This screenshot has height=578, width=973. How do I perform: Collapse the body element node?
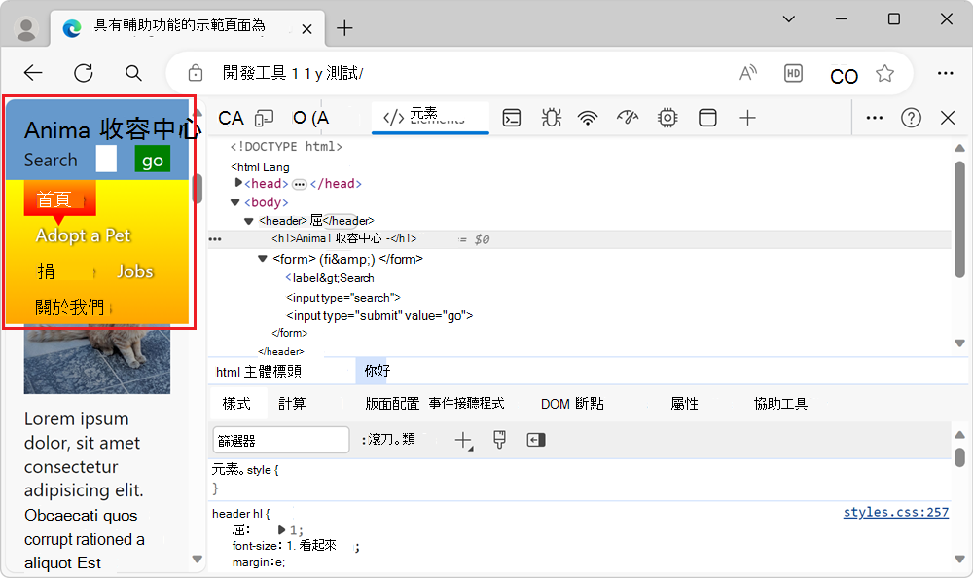click(234, 202)
